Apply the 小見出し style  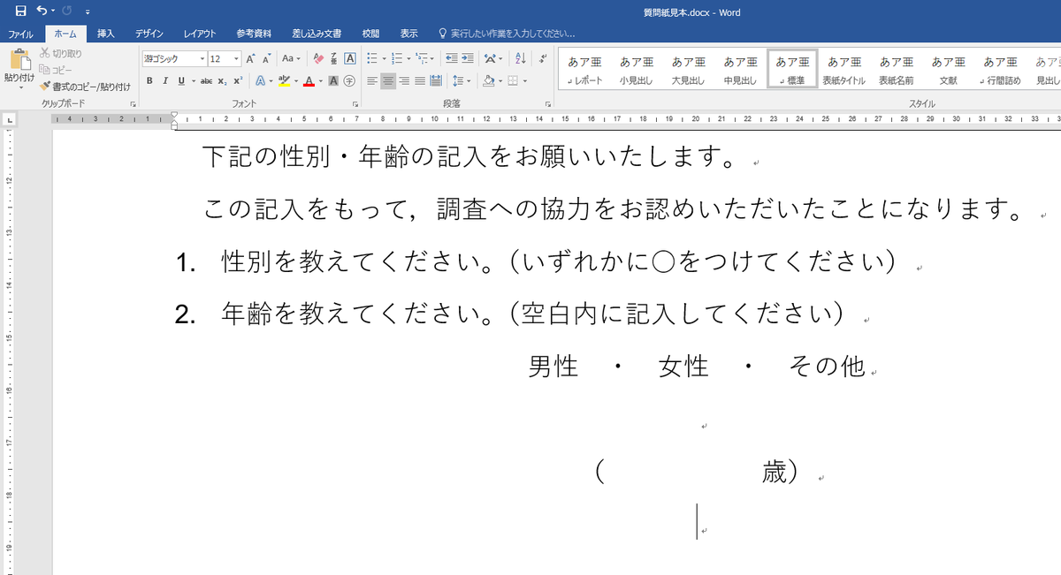click(637, 70)
